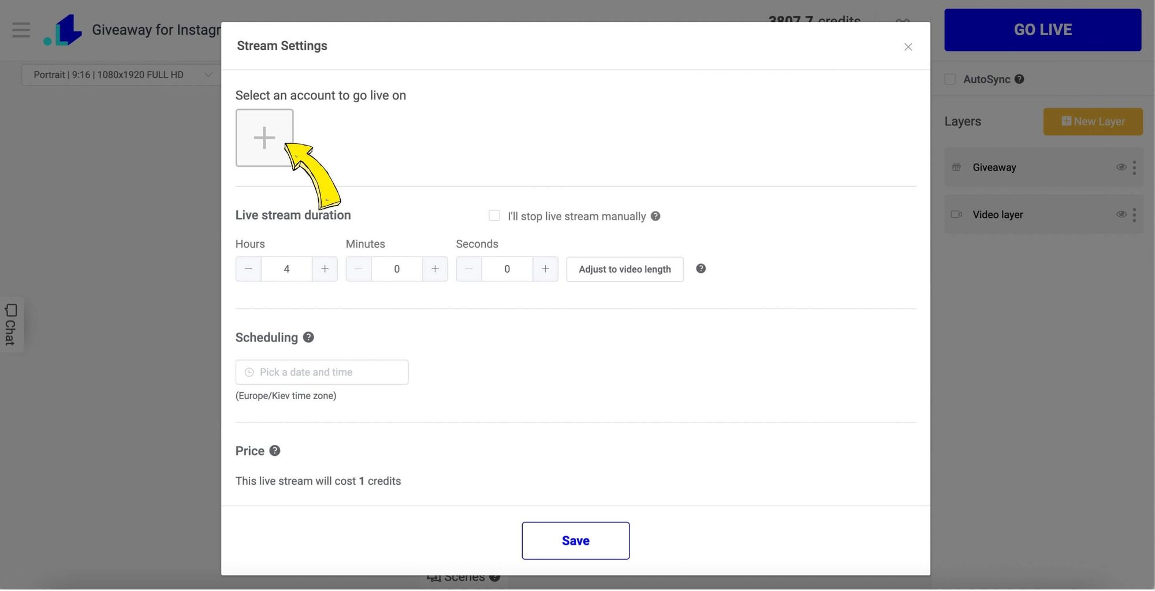This screenshot has height=591, width=1155.
Task: Enable "I'll stop live stream manually" checkbox
Action: 494,215
